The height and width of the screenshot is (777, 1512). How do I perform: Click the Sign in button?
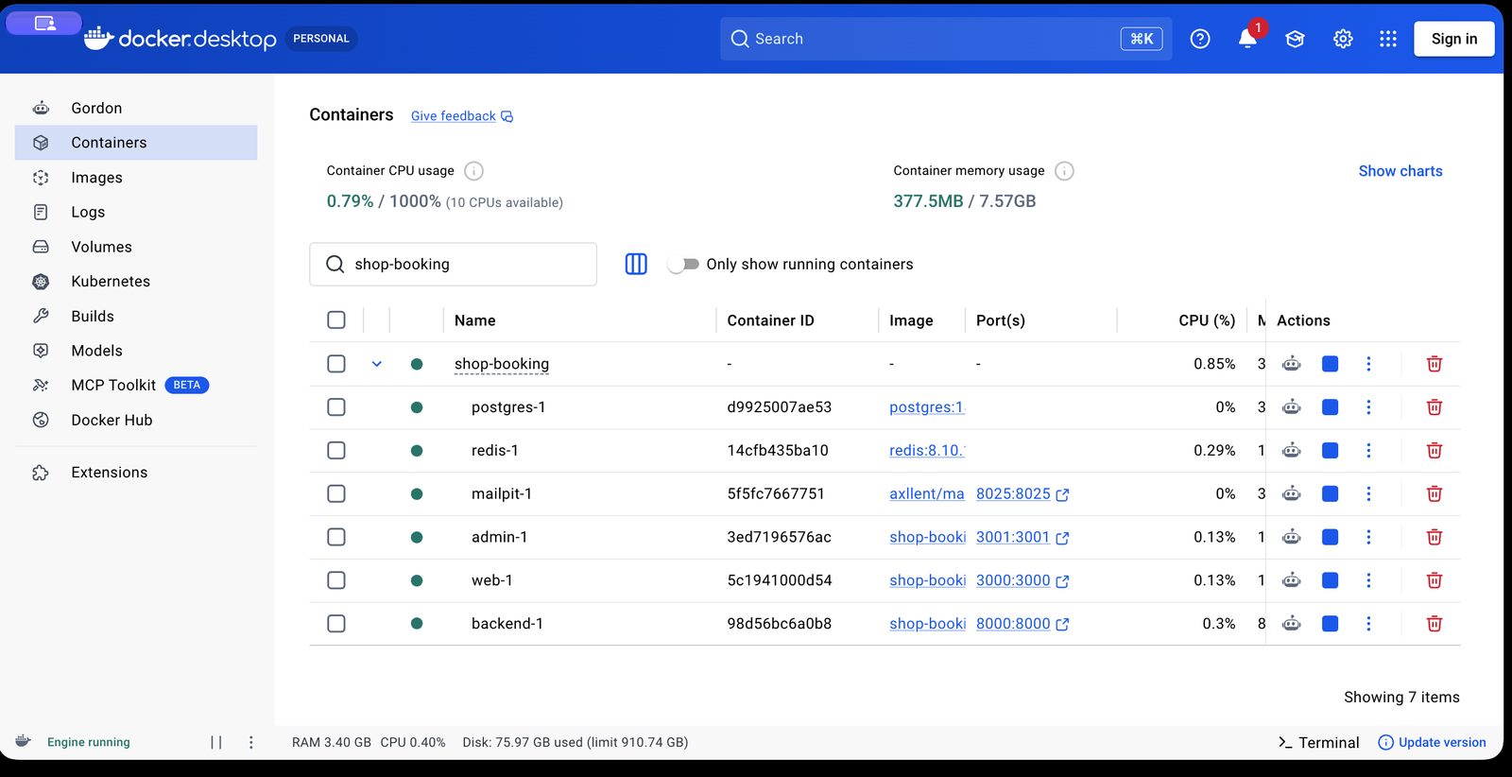[x=1453, y=39]
